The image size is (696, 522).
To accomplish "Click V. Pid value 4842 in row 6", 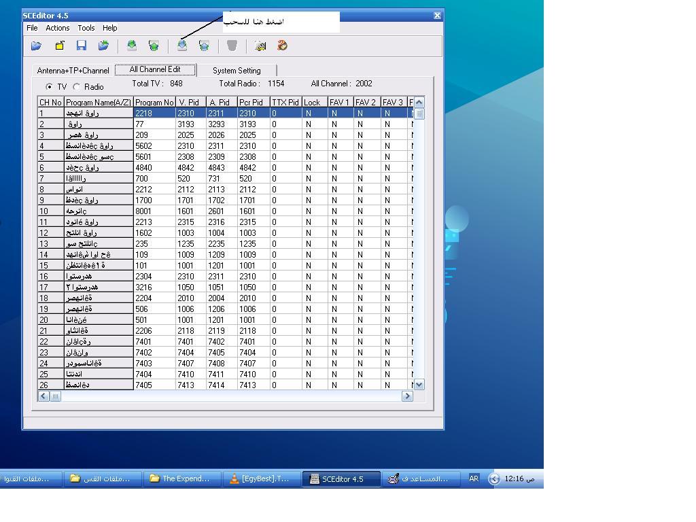I will tap(191, 168).
